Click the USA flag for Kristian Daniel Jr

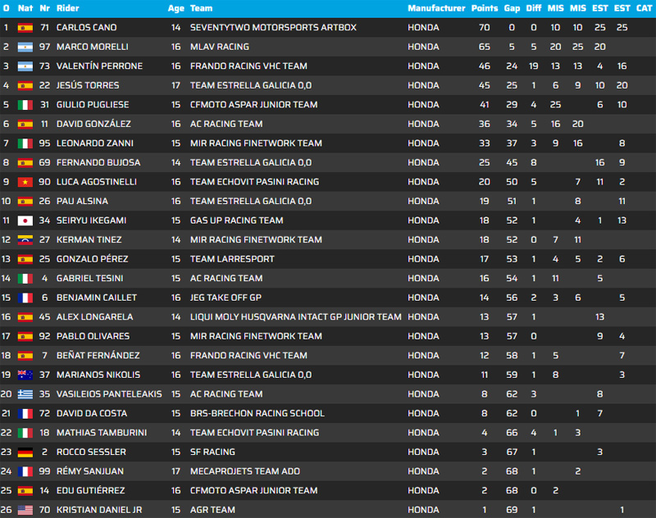25,510
